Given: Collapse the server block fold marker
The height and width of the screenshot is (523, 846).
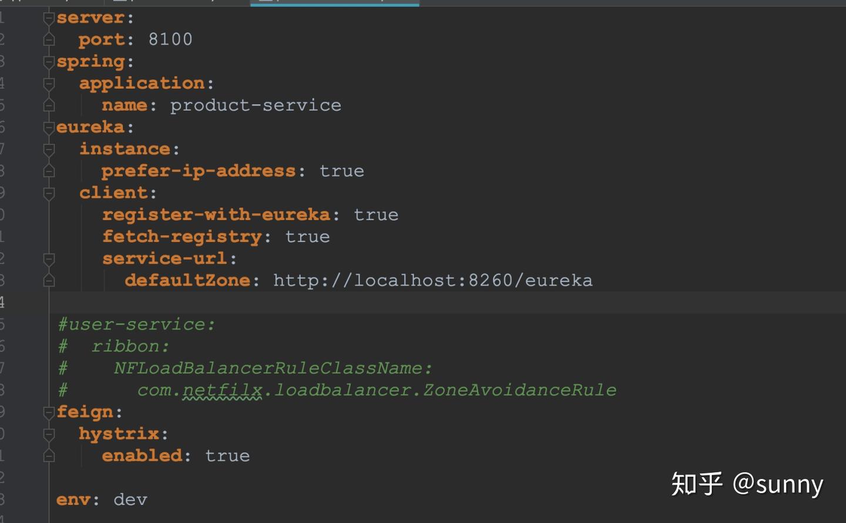Looking at the screenshot, I should (x=49, y=18).
